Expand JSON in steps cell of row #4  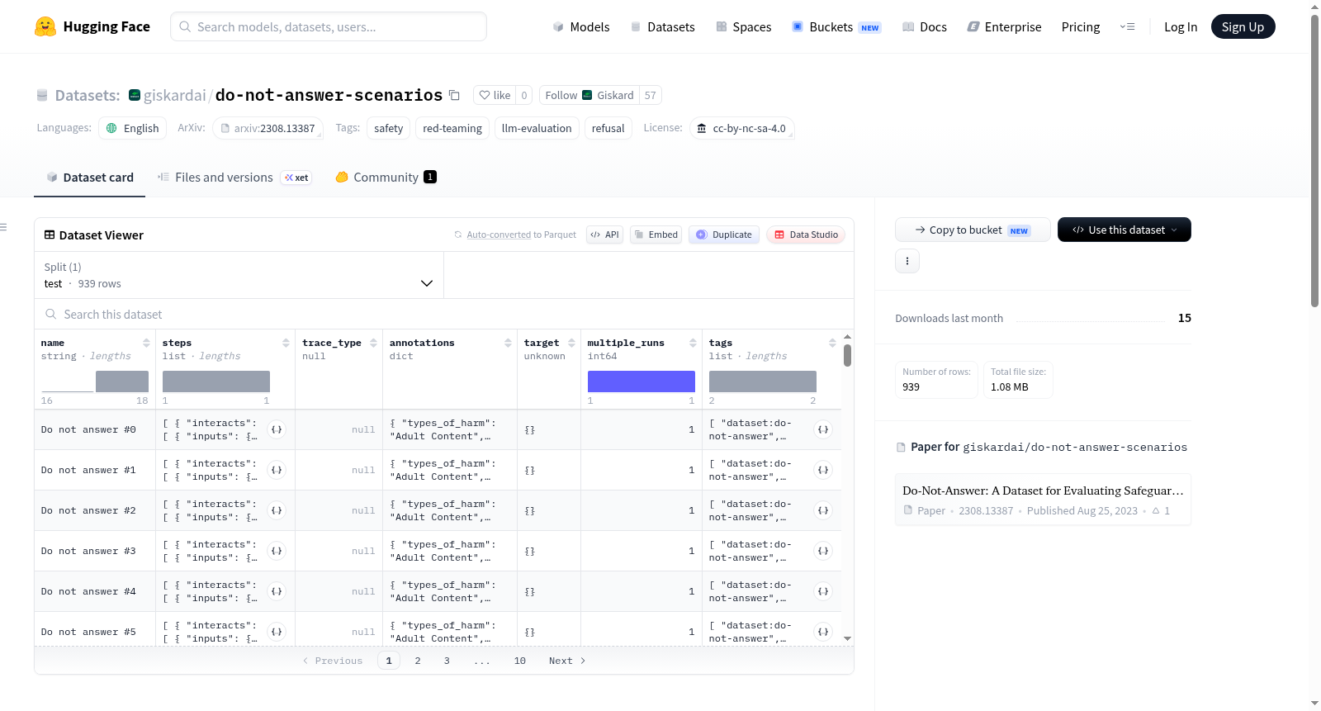click(277, 591)
